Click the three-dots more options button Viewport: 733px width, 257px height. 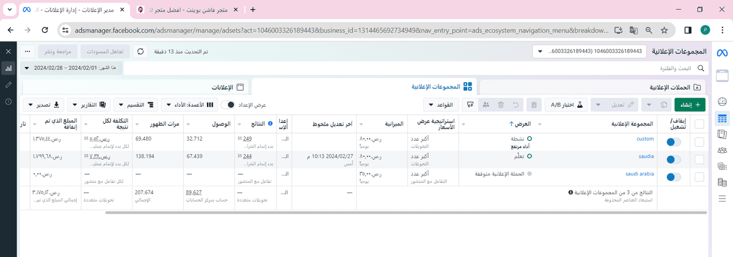coord(28,52)
